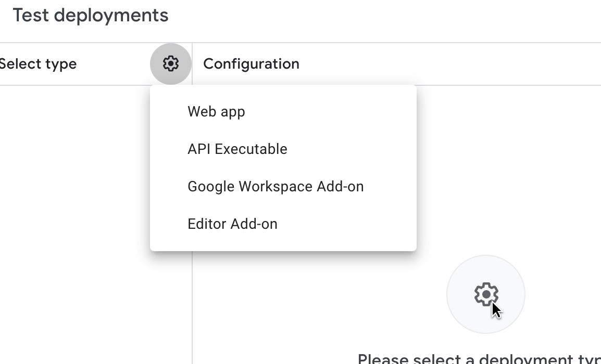Screen dimensions: 601x364
Task: Click the gear icon beside Select type
Action: click(171, 64)
